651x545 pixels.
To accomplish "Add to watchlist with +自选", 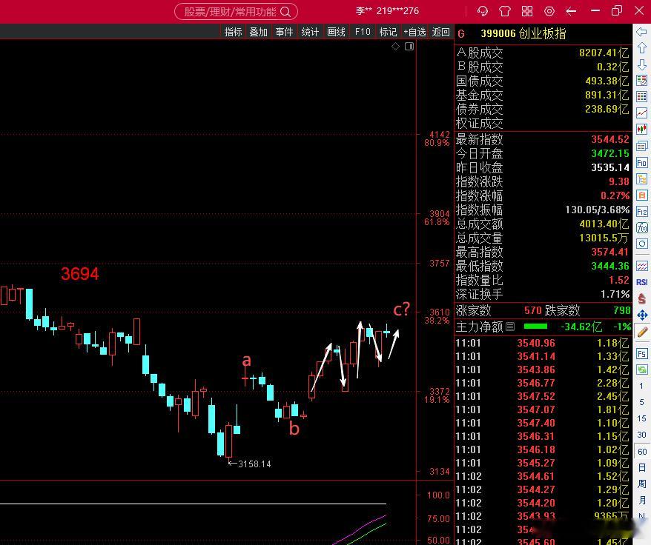I will tap(414, 32).
